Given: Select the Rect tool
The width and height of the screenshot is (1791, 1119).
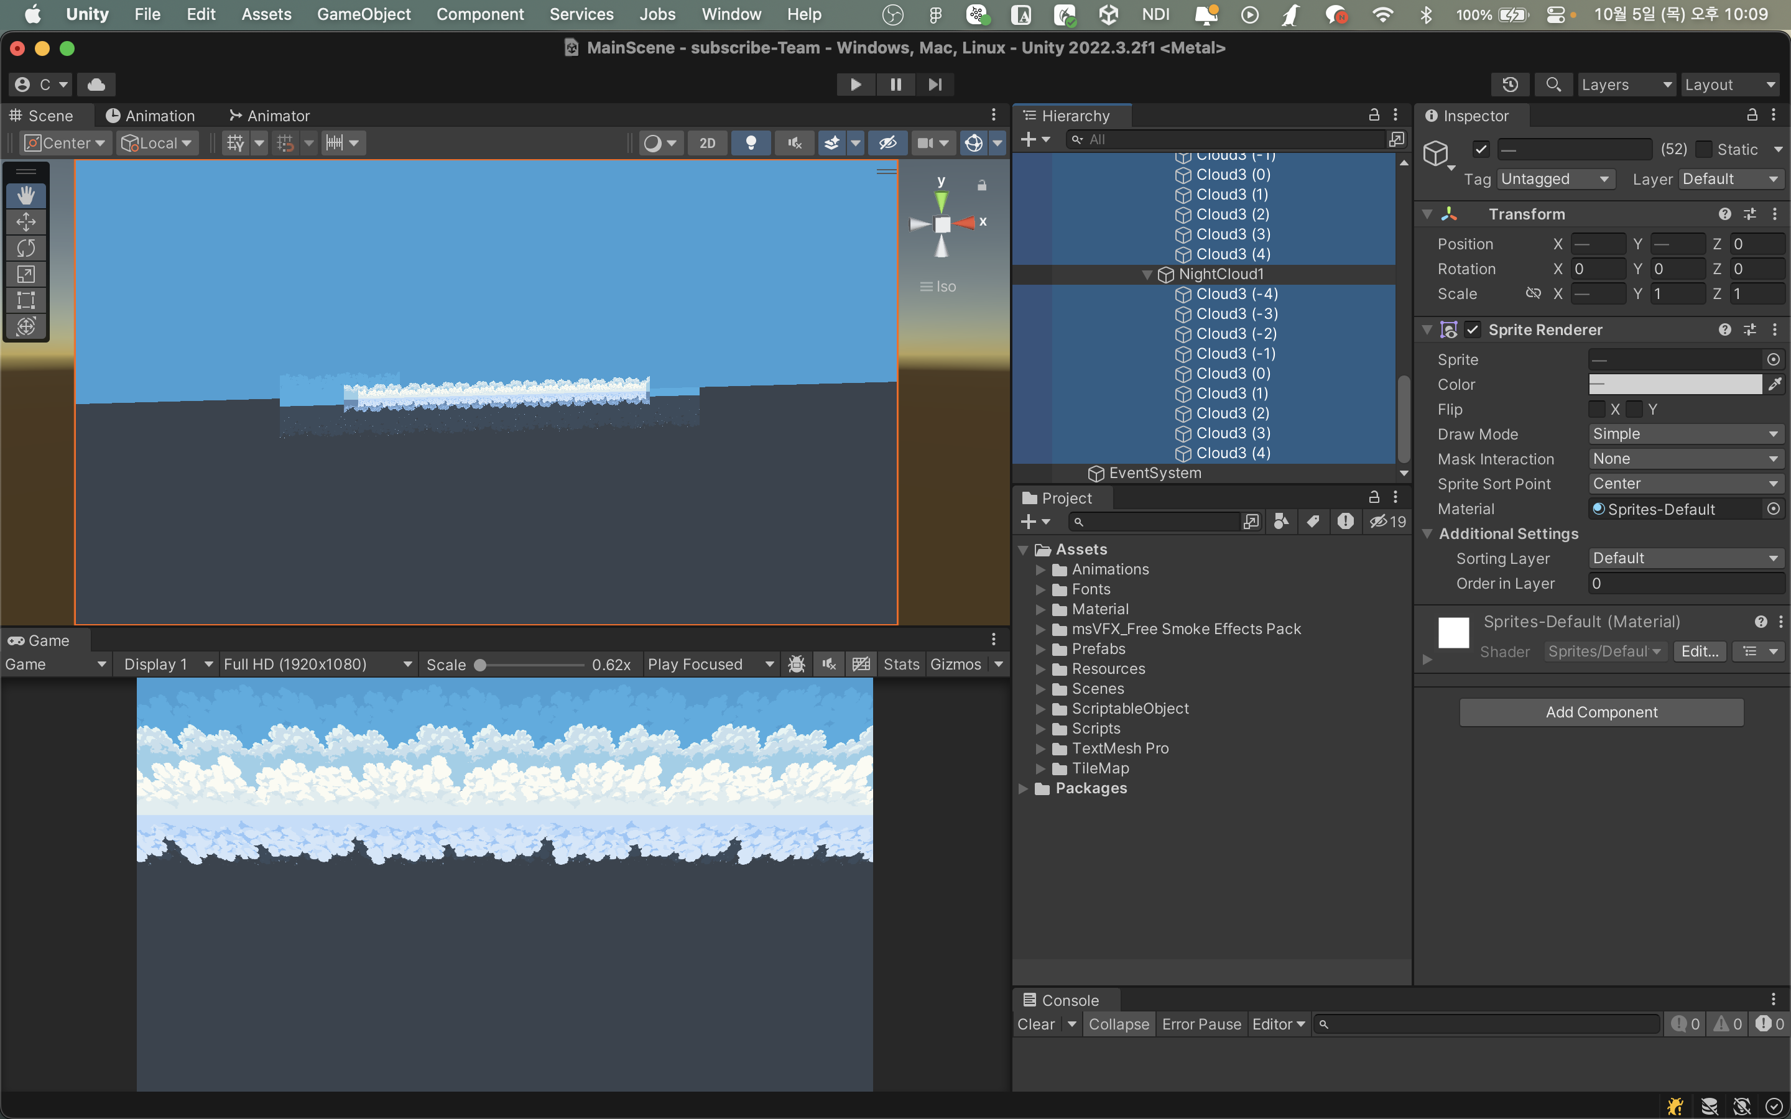Looking at the screenshot, I should point(26,300).
